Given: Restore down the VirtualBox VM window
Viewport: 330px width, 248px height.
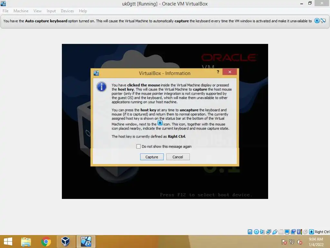Looking at the screenshot, I should point(310,3).
